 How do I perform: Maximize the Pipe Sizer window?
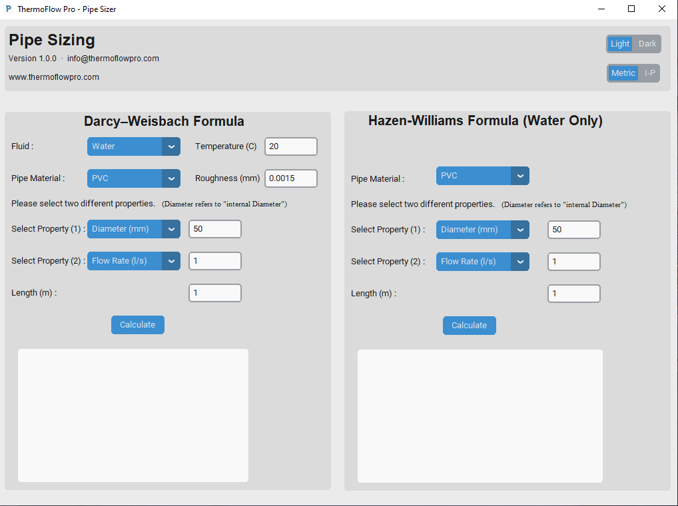(631, 9)
